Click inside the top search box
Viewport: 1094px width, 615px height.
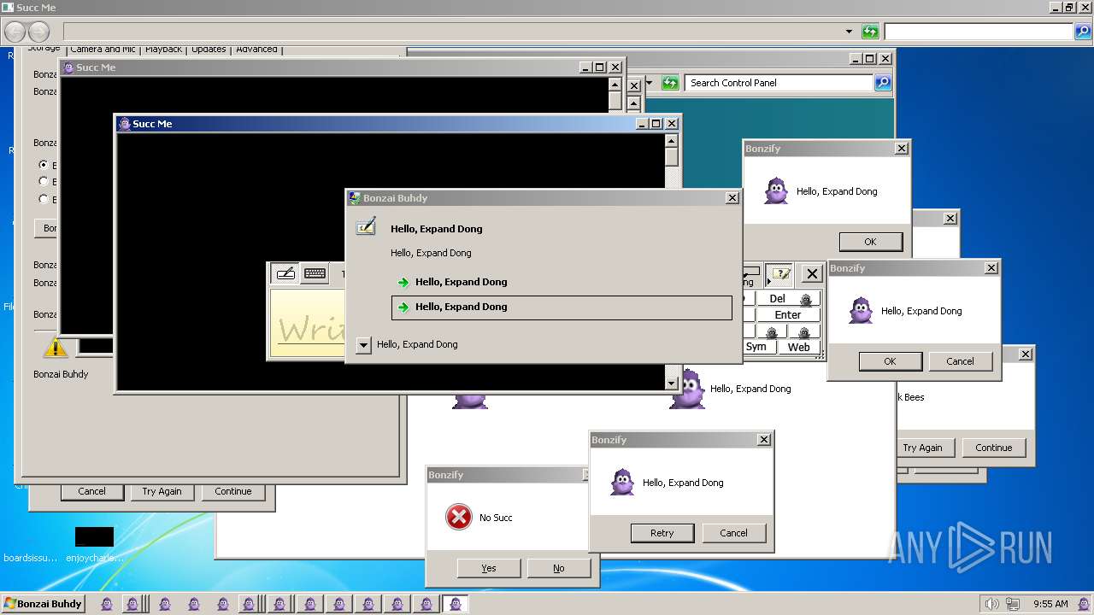pos(979,32)
